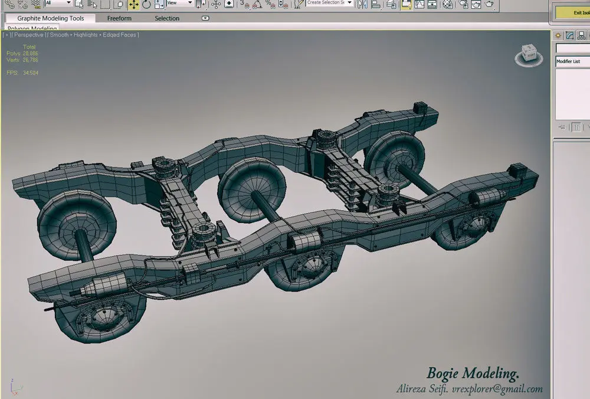
Task: Open the Select by Name list icon
Action: pyautogui.click(x=92, y=4)
